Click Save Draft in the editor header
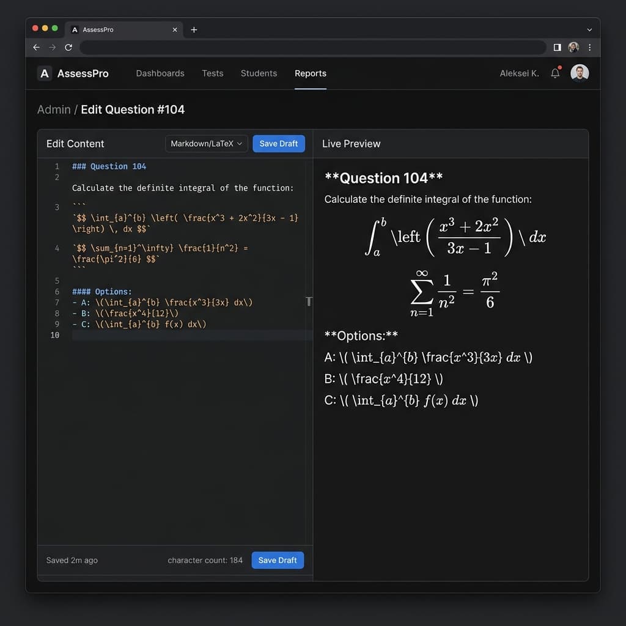 (x=279, y=144)
